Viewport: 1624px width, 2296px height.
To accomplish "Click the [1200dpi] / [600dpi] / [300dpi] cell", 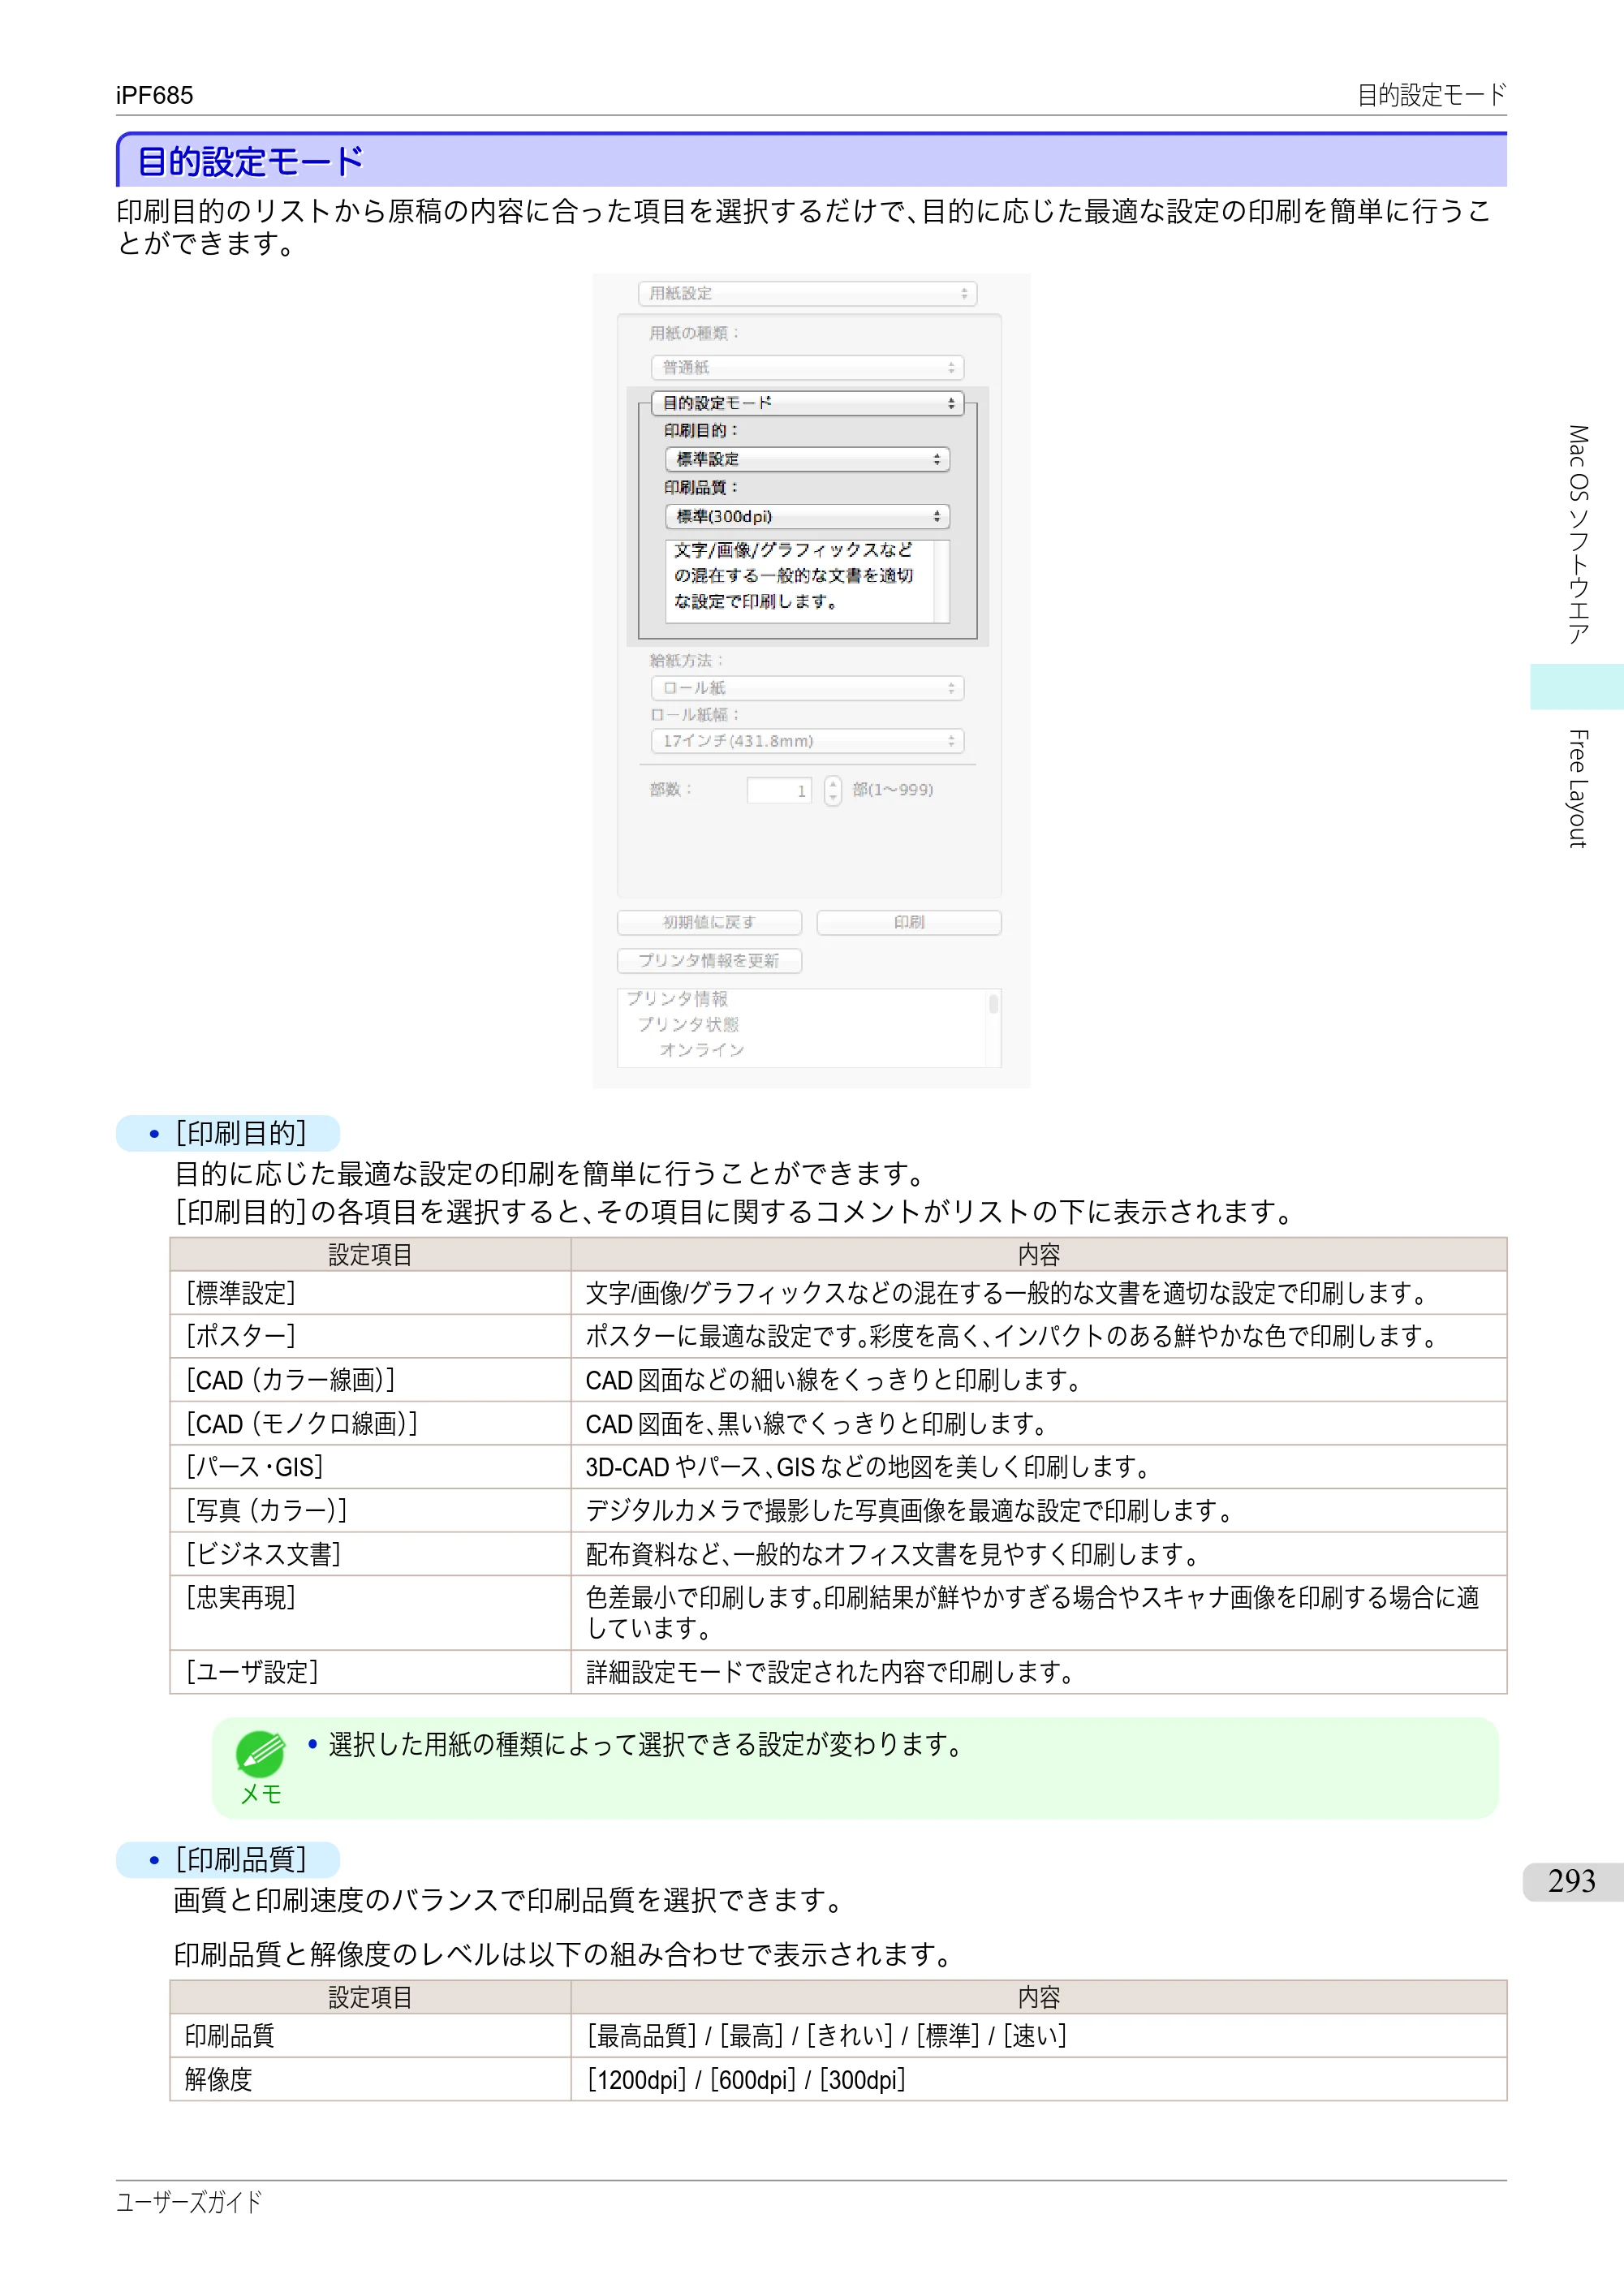I will (x=1038, y=2079).
